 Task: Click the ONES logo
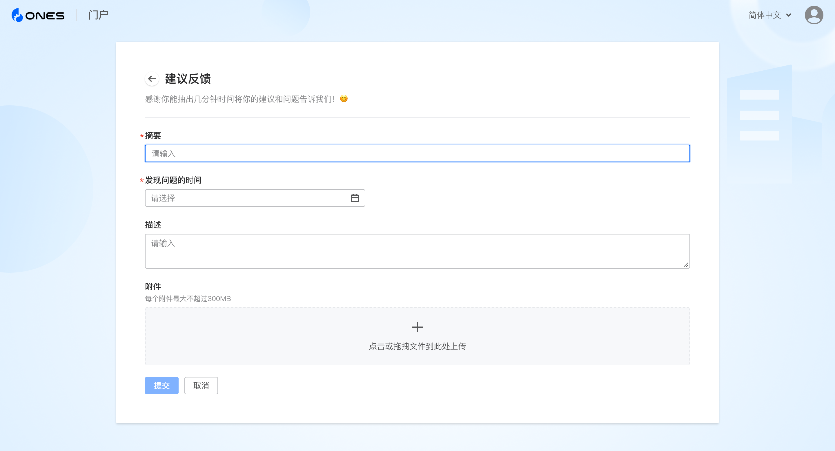pos(38,15)
